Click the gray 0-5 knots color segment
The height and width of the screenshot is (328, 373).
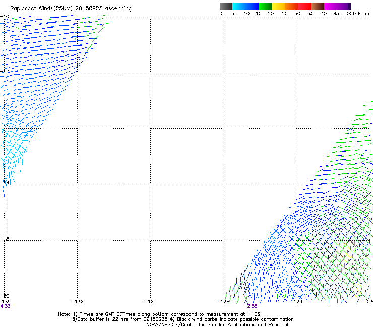pos(226,6)
